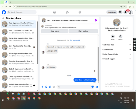This screenshot has height=109, width=136.
Task: Click the 'Okay thnx. I will text in a few.' bubble
Action: coord(85,80)
